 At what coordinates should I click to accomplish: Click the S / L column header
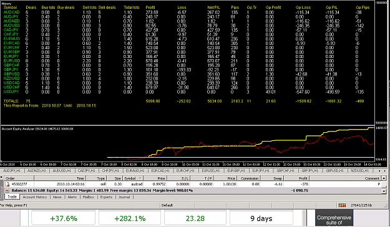179,178
